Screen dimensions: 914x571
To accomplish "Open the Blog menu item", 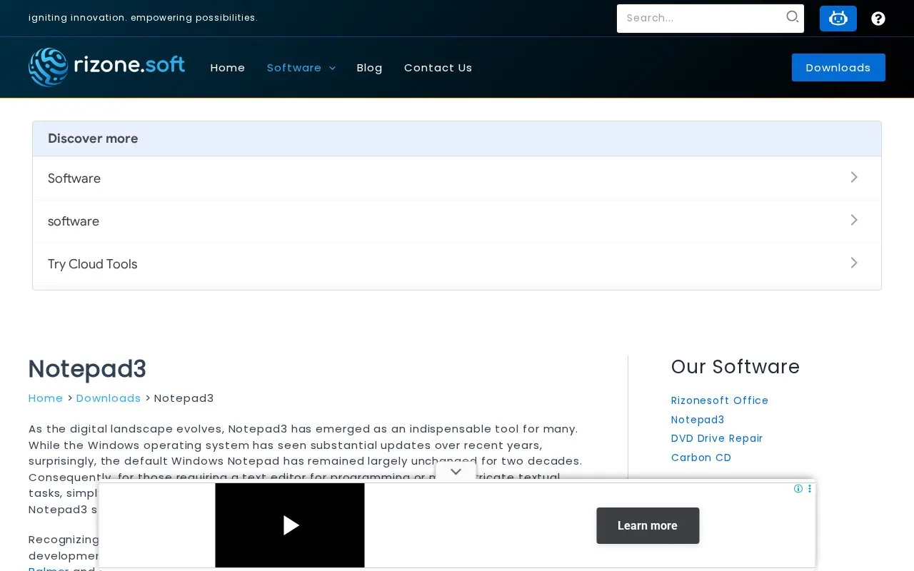I will 369,68.
